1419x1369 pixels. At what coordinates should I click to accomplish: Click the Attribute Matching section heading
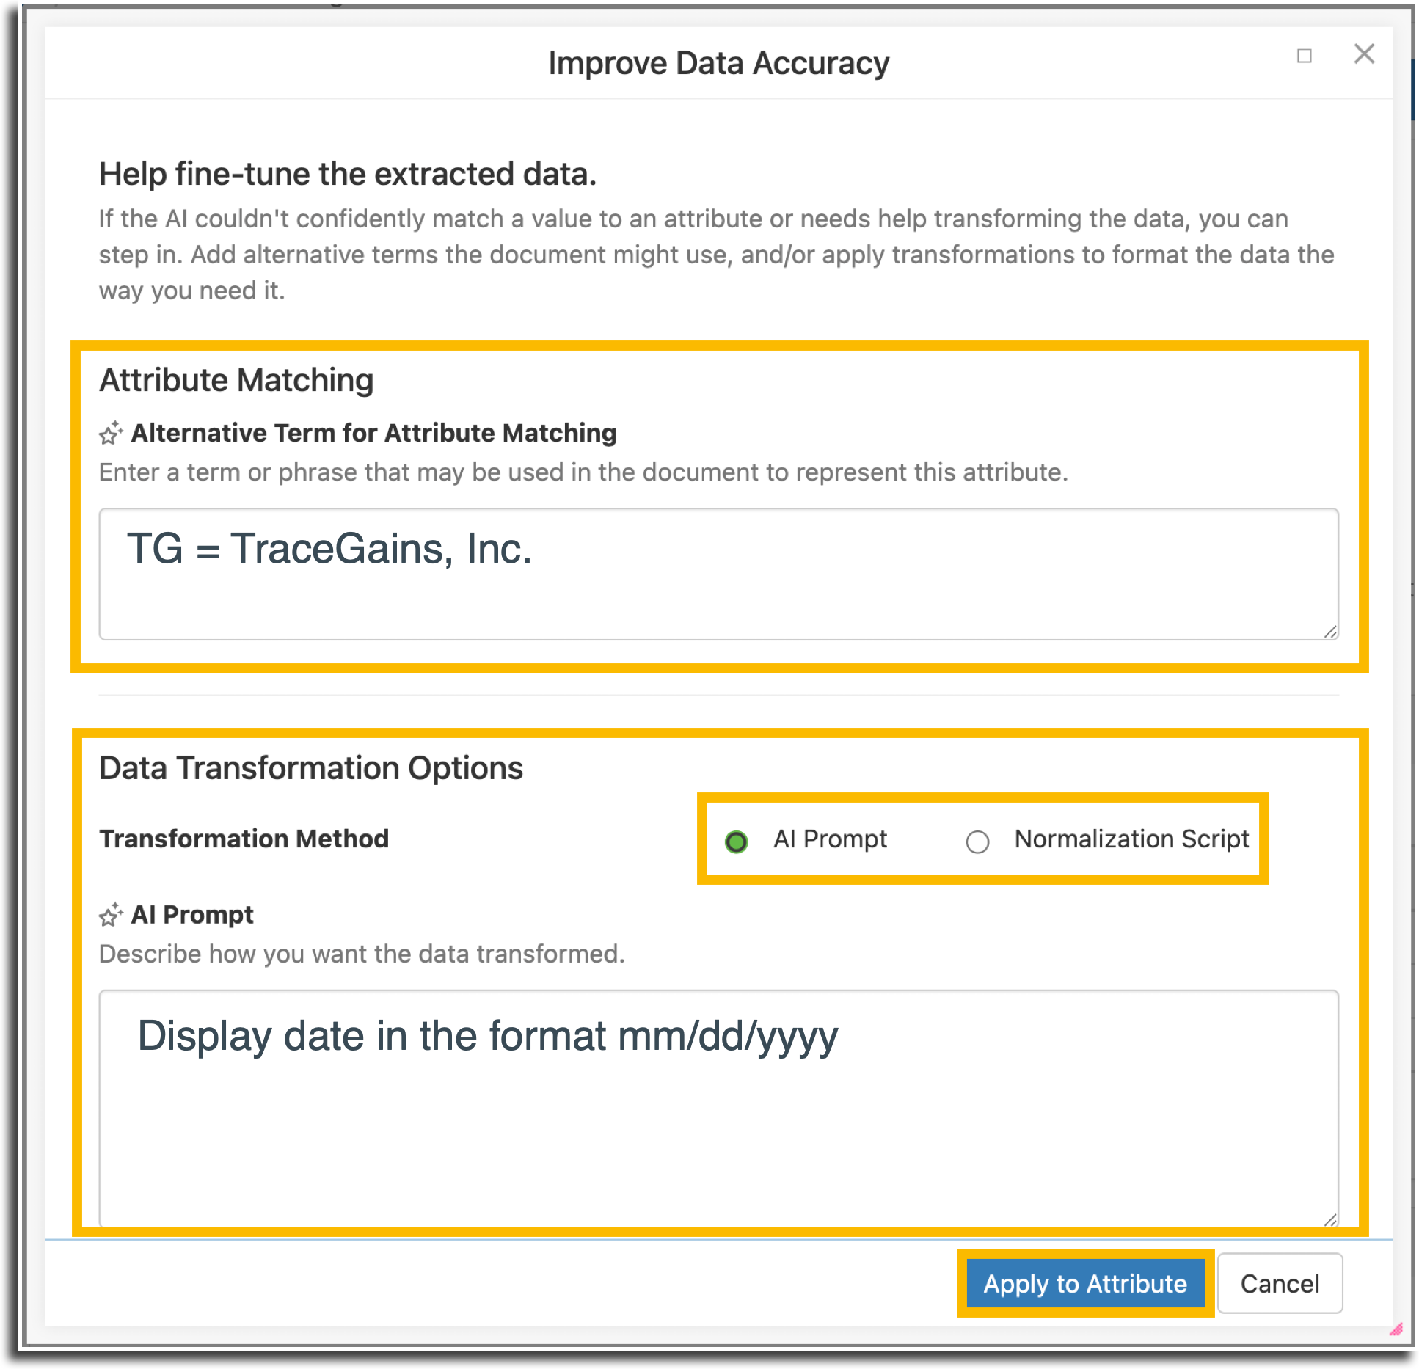coord(236,380)
